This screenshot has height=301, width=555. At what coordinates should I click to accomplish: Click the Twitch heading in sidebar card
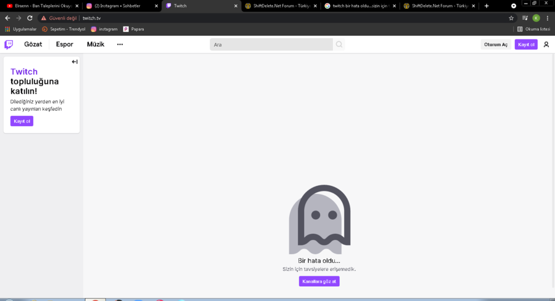pyautogui.click(x=24, y=72)
